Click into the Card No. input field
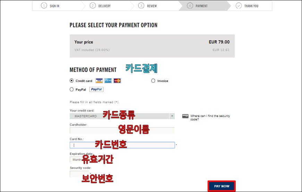 click(122, 145)
